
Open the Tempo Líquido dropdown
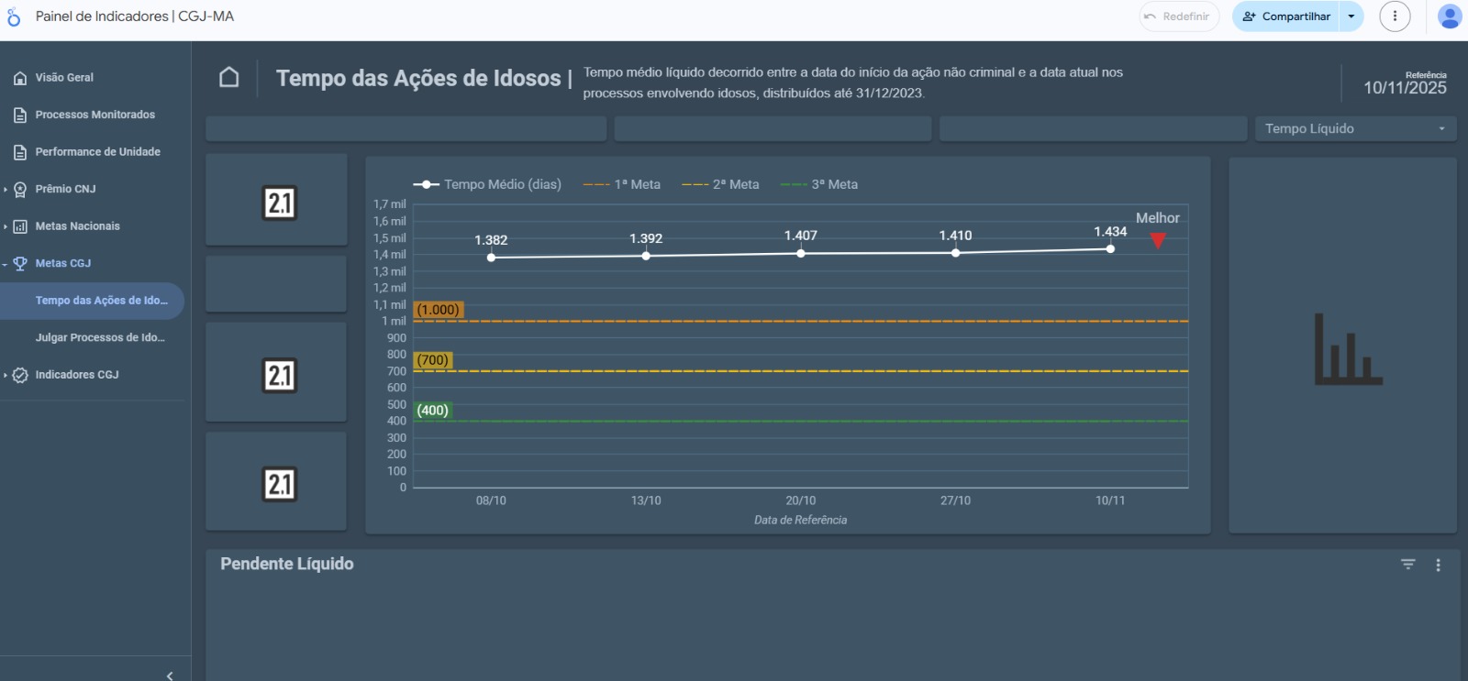point(1355,128)
